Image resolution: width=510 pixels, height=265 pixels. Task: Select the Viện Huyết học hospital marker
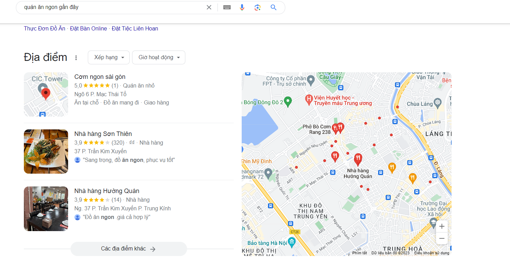coord(309,100)
